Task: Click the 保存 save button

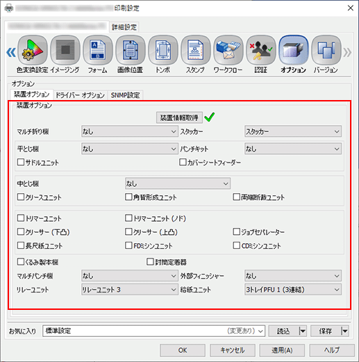Action: click(326, 331)
